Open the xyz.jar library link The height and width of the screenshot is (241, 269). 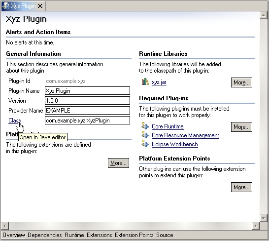159,82
